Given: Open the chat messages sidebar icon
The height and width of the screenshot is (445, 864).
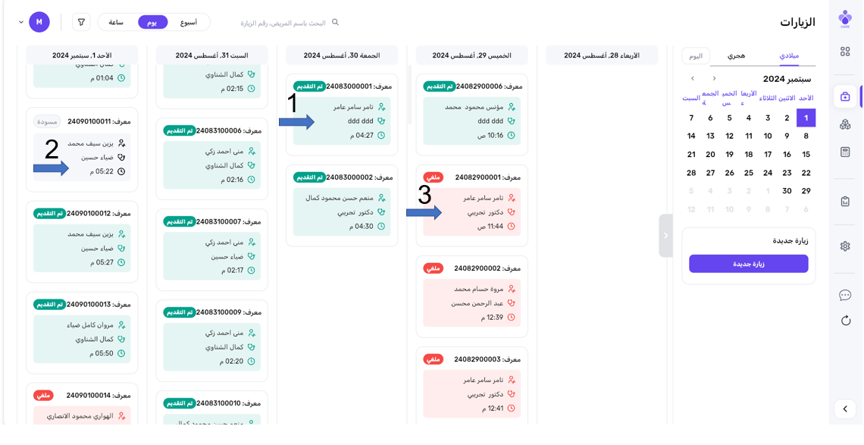Looking at the screenshot, I should (845, 295).
